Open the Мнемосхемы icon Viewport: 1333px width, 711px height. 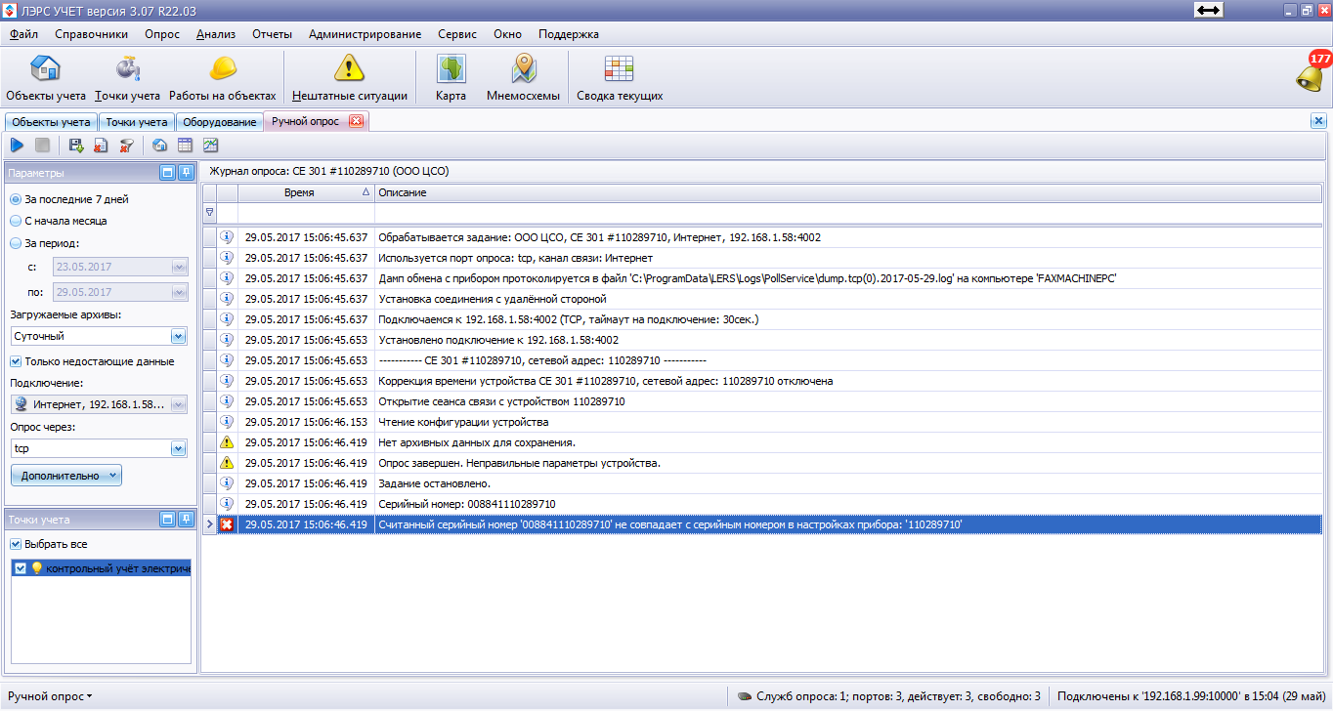[x=524, y=77]
